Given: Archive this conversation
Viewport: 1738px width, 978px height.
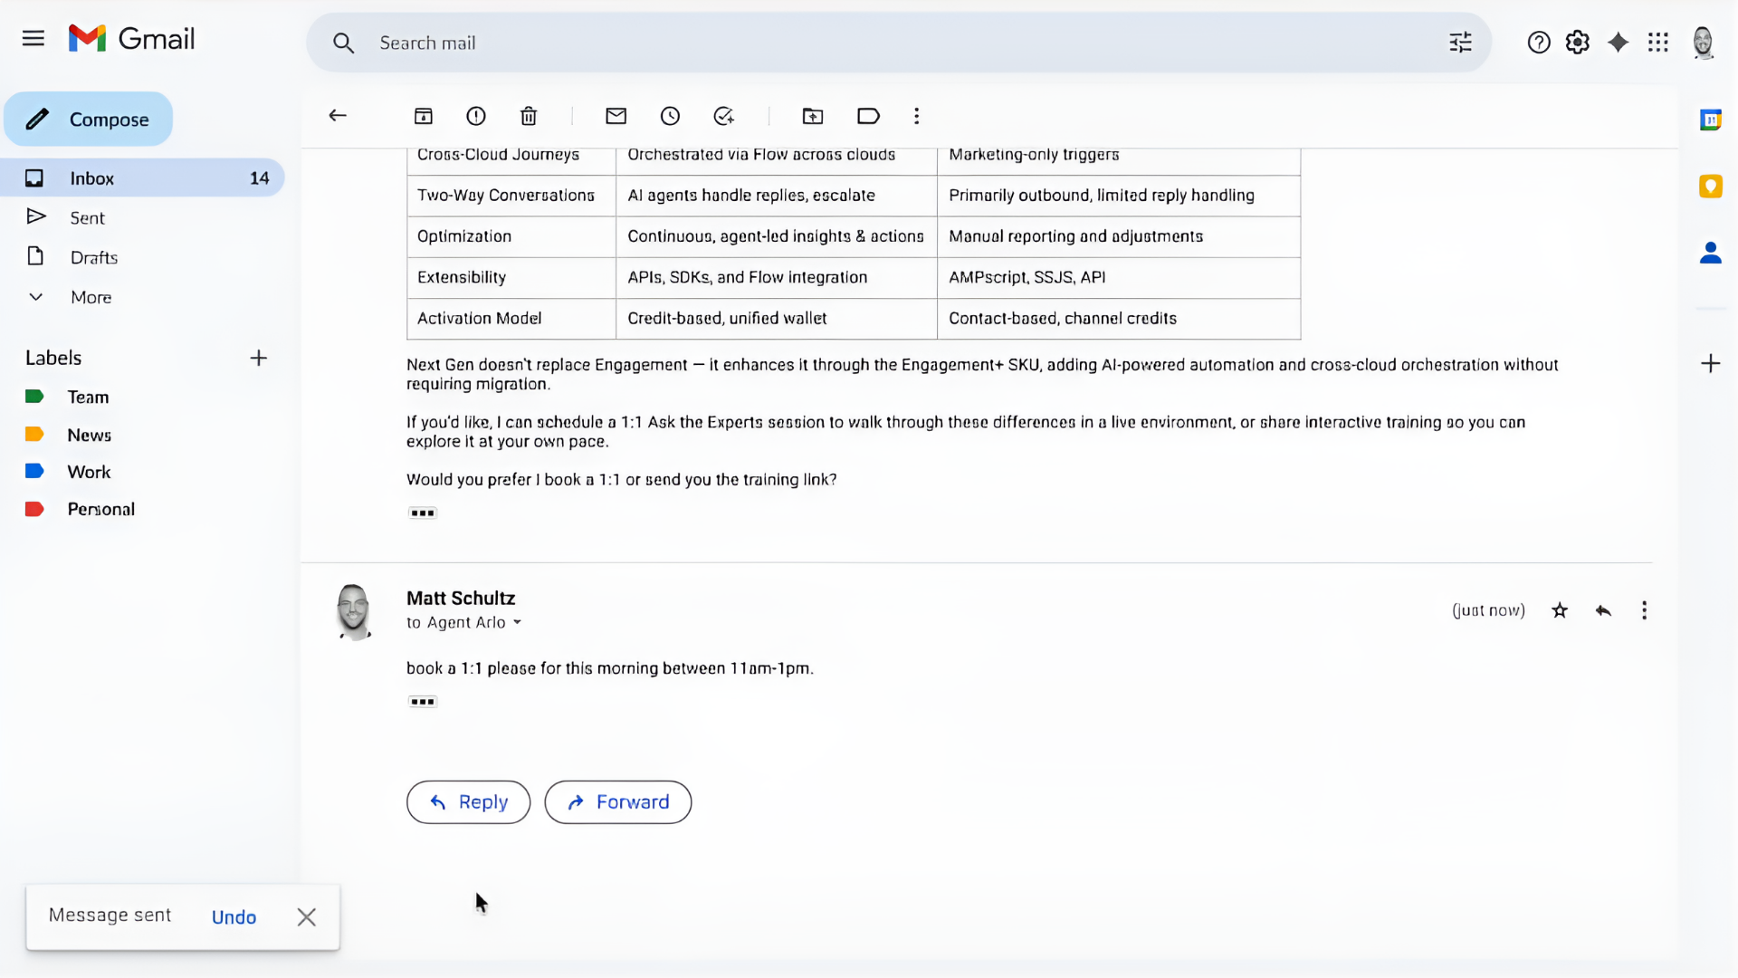Looking at the screenshot, I should (x=423, y=116).
